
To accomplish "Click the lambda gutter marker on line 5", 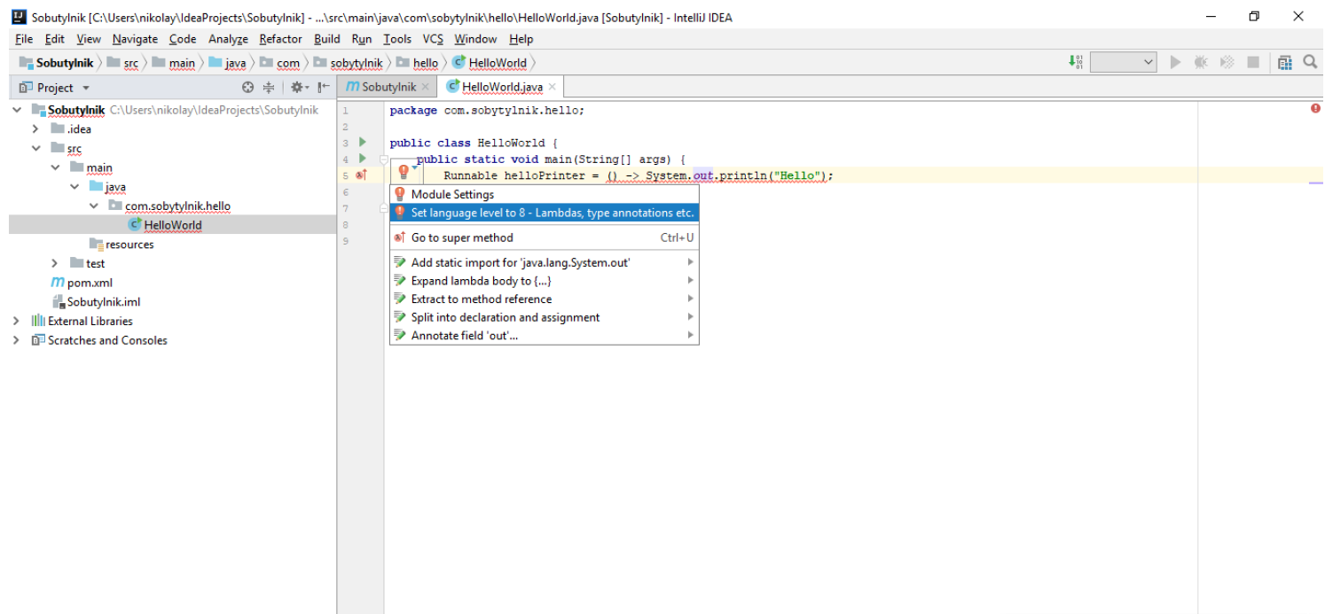I will tap(361, 175).
